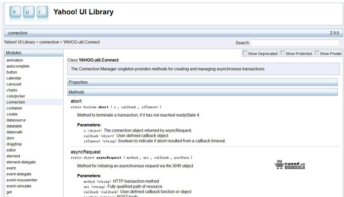Open the Yahoo! UI Library breadcrumb link

tap(19, 42)
